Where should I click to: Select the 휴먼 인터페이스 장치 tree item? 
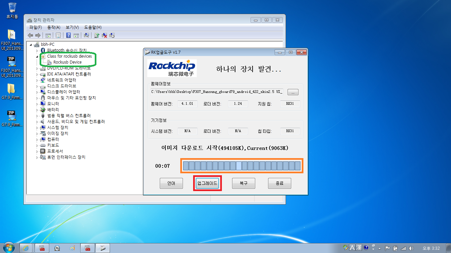[x=66, y=157]
